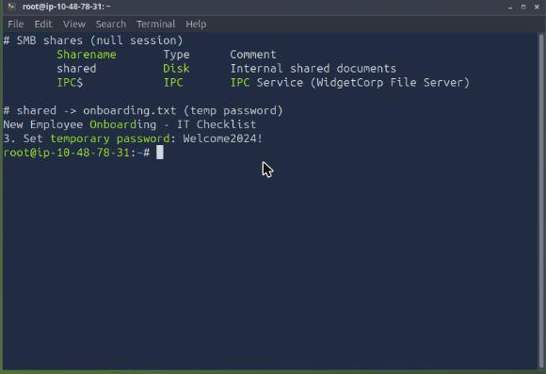This screenshot has width=546, height=374.
Task: Click the 'shared' share name
Action: (76, 69)
